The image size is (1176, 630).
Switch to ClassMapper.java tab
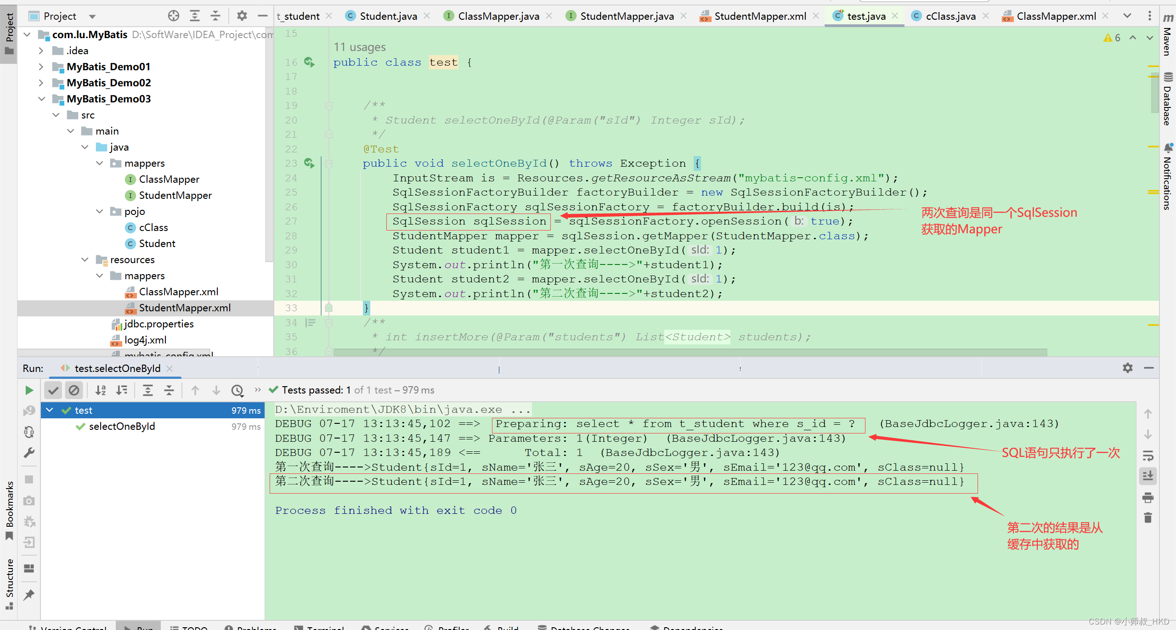(x=498, y=16)
